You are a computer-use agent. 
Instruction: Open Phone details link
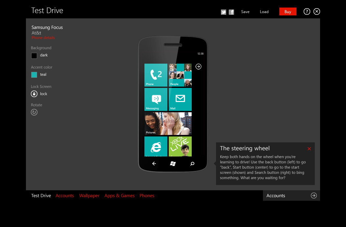(43, 38)
